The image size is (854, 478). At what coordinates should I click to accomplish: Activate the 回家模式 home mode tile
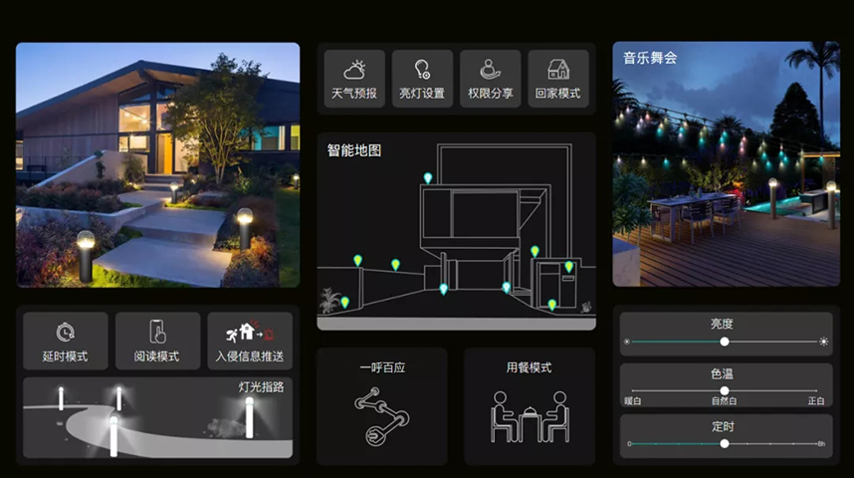click(558, 79)
